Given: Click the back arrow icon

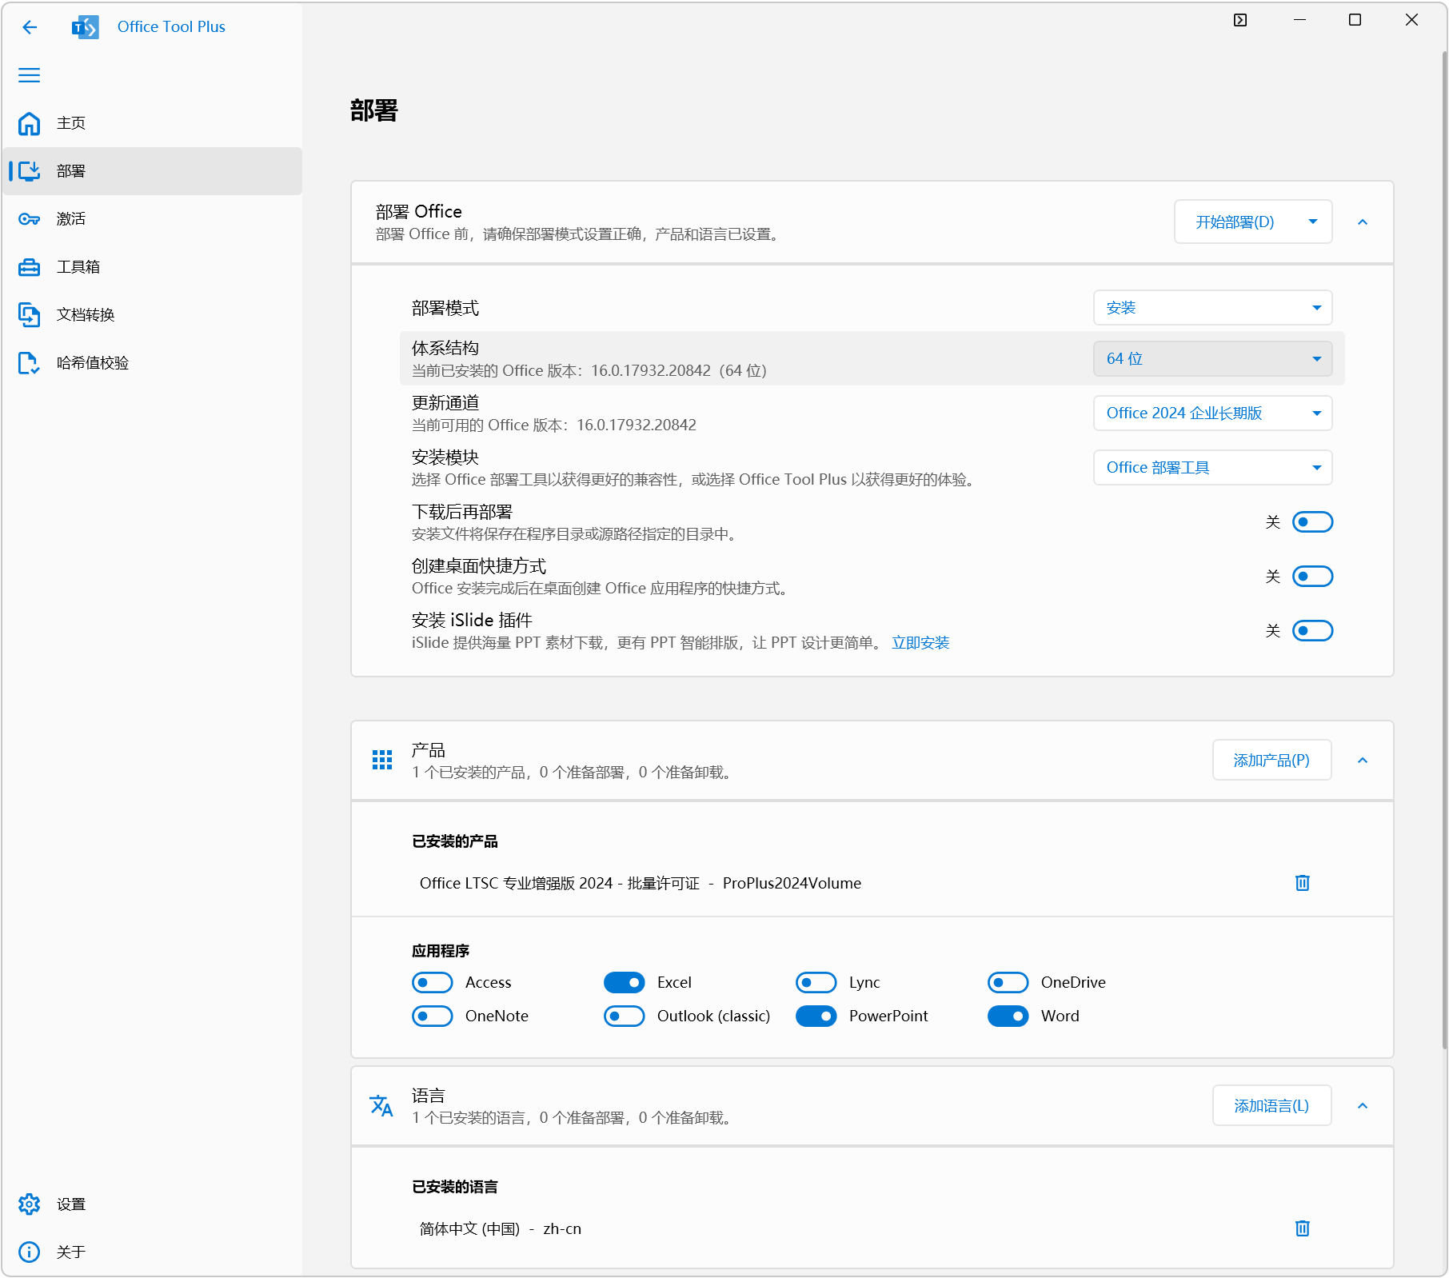Looking at the screenshot, I should [30, 27].
